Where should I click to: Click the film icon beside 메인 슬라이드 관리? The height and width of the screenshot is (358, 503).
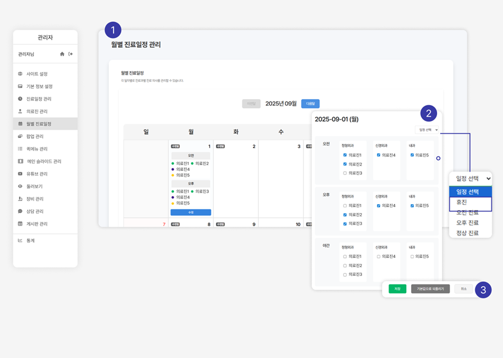21,161
